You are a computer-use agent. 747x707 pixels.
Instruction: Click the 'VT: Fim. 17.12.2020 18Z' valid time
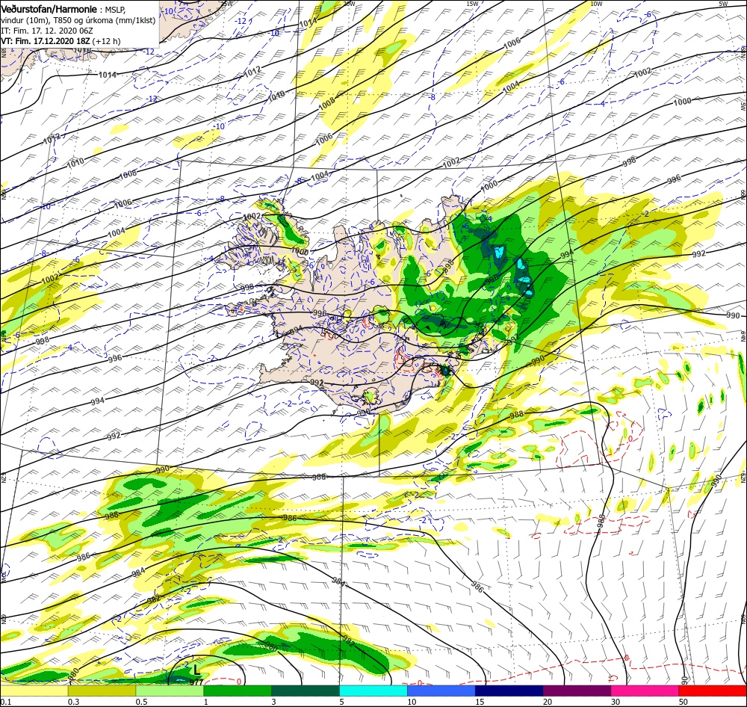[x=46, y=41]
